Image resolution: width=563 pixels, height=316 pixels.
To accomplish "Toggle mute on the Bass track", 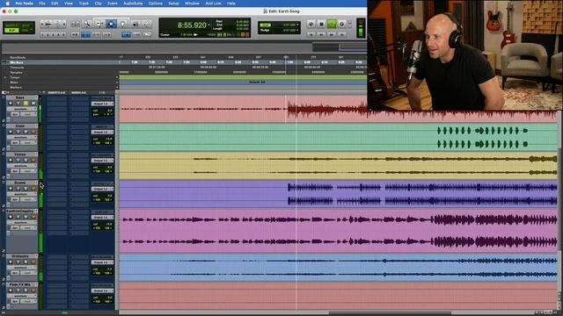I will click(x=33, y=104).
